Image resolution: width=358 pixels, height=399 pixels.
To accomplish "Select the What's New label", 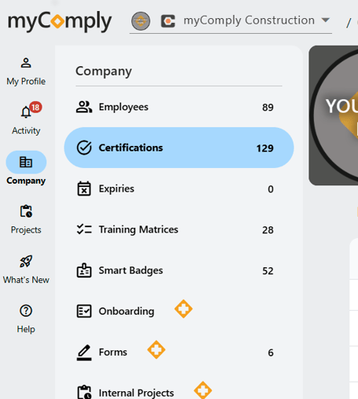I will pyautogui.click(x=26, y=280).
